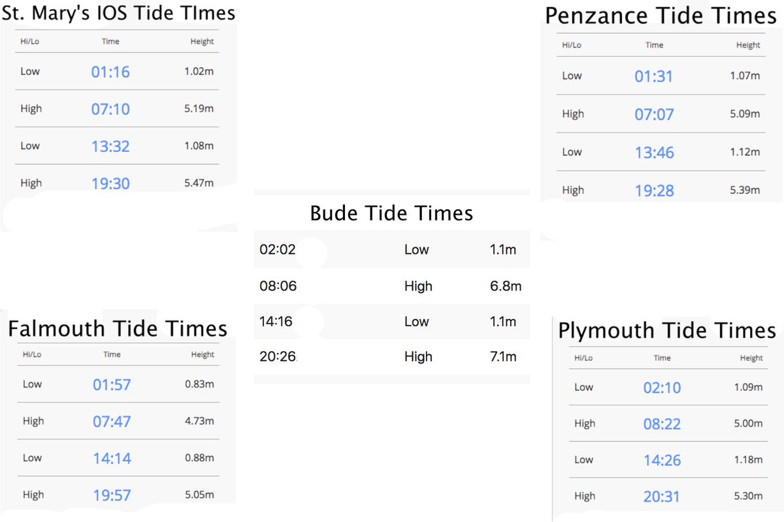
Task: Select Penzance 01:31 low tide time
Action: 654,76
